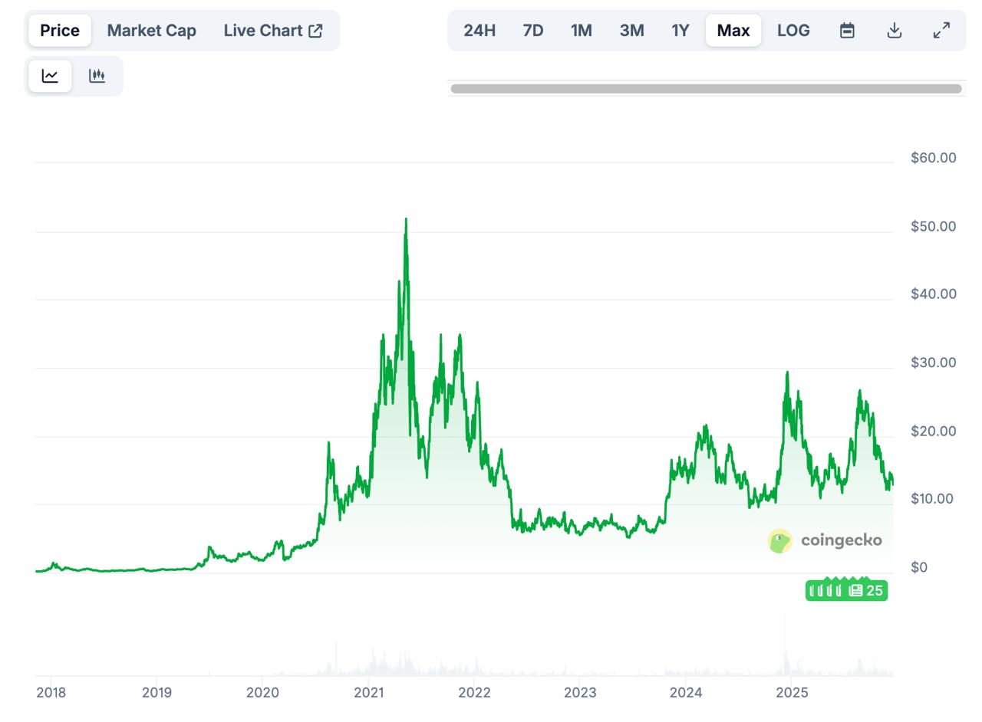Switch to the candlestick chart icon

point(97,76)
